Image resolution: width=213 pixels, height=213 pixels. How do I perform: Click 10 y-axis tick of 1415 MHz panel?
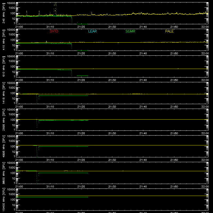point(14,99)
